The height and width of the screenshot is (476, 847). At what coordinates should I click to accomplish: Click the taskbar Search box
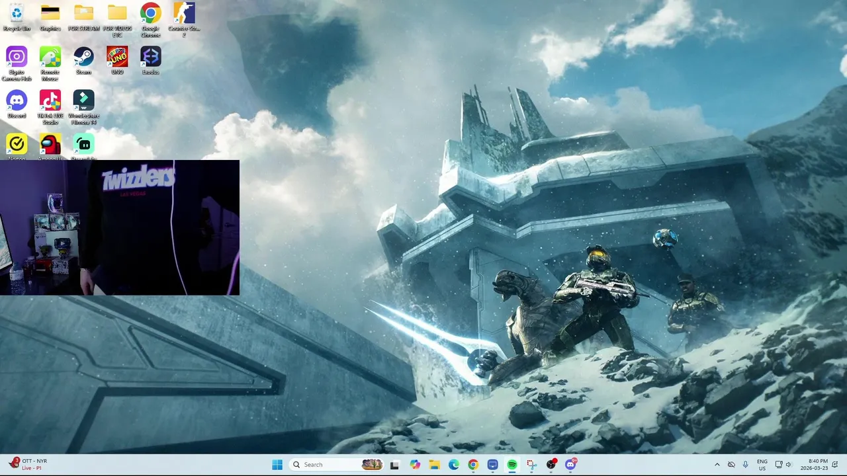pos(337,465)
